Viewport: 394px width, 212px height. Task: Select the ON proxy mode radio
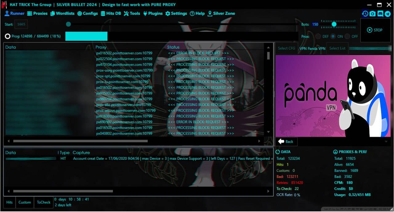click(x=333, y=36)
